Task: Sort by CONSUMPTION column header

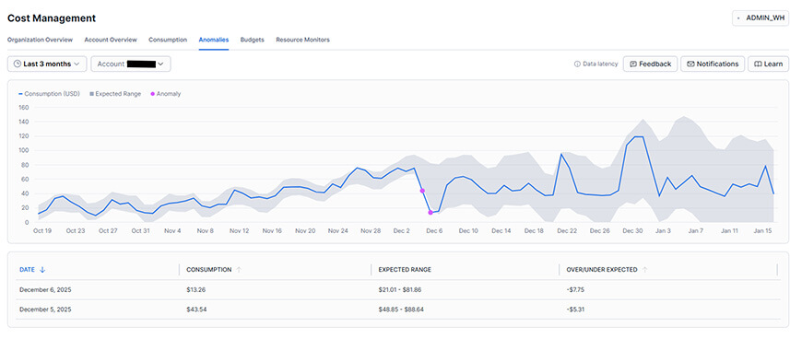Action: point(209,270)
